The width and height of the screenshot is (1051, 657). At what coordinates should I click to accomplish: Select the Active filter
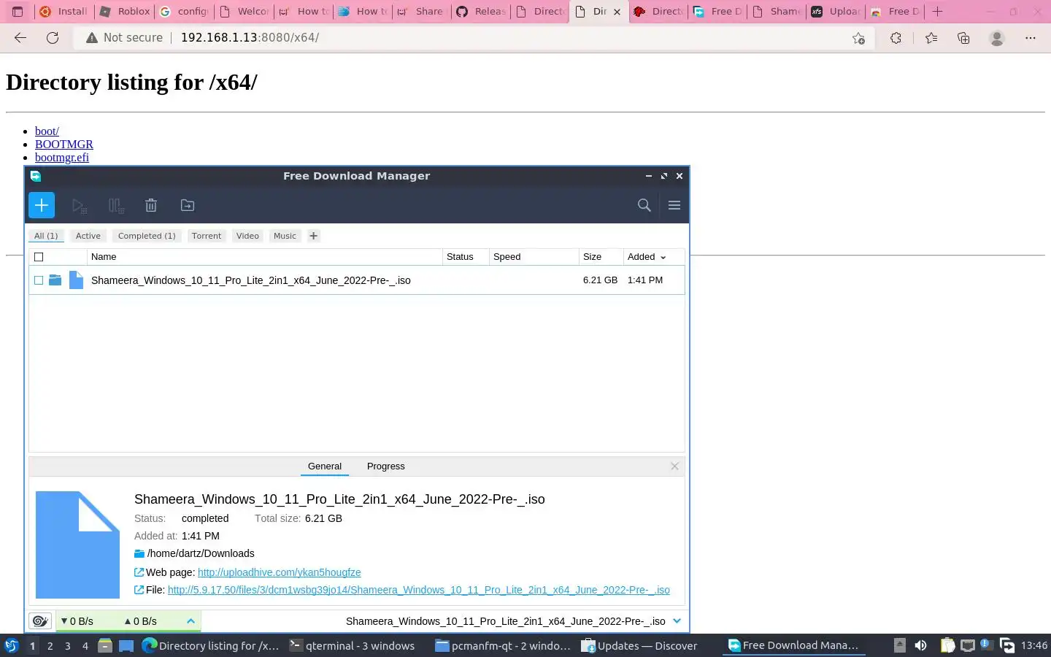click(x=88, y=236)
